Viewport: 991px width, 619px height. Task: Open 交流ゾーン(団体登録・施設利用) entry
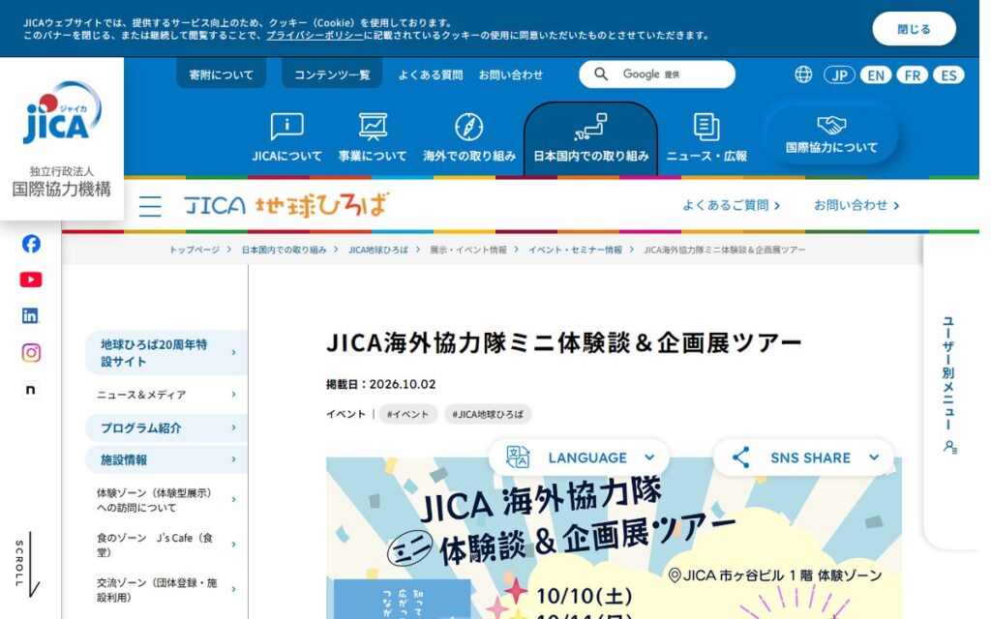point(166,589)
